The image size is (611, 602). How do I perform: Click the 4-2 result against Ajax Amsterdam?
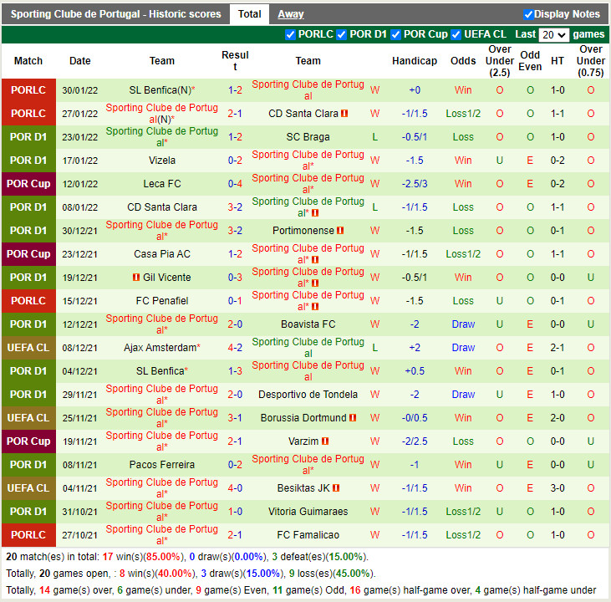pyautogui.click(x=235, y=347)
